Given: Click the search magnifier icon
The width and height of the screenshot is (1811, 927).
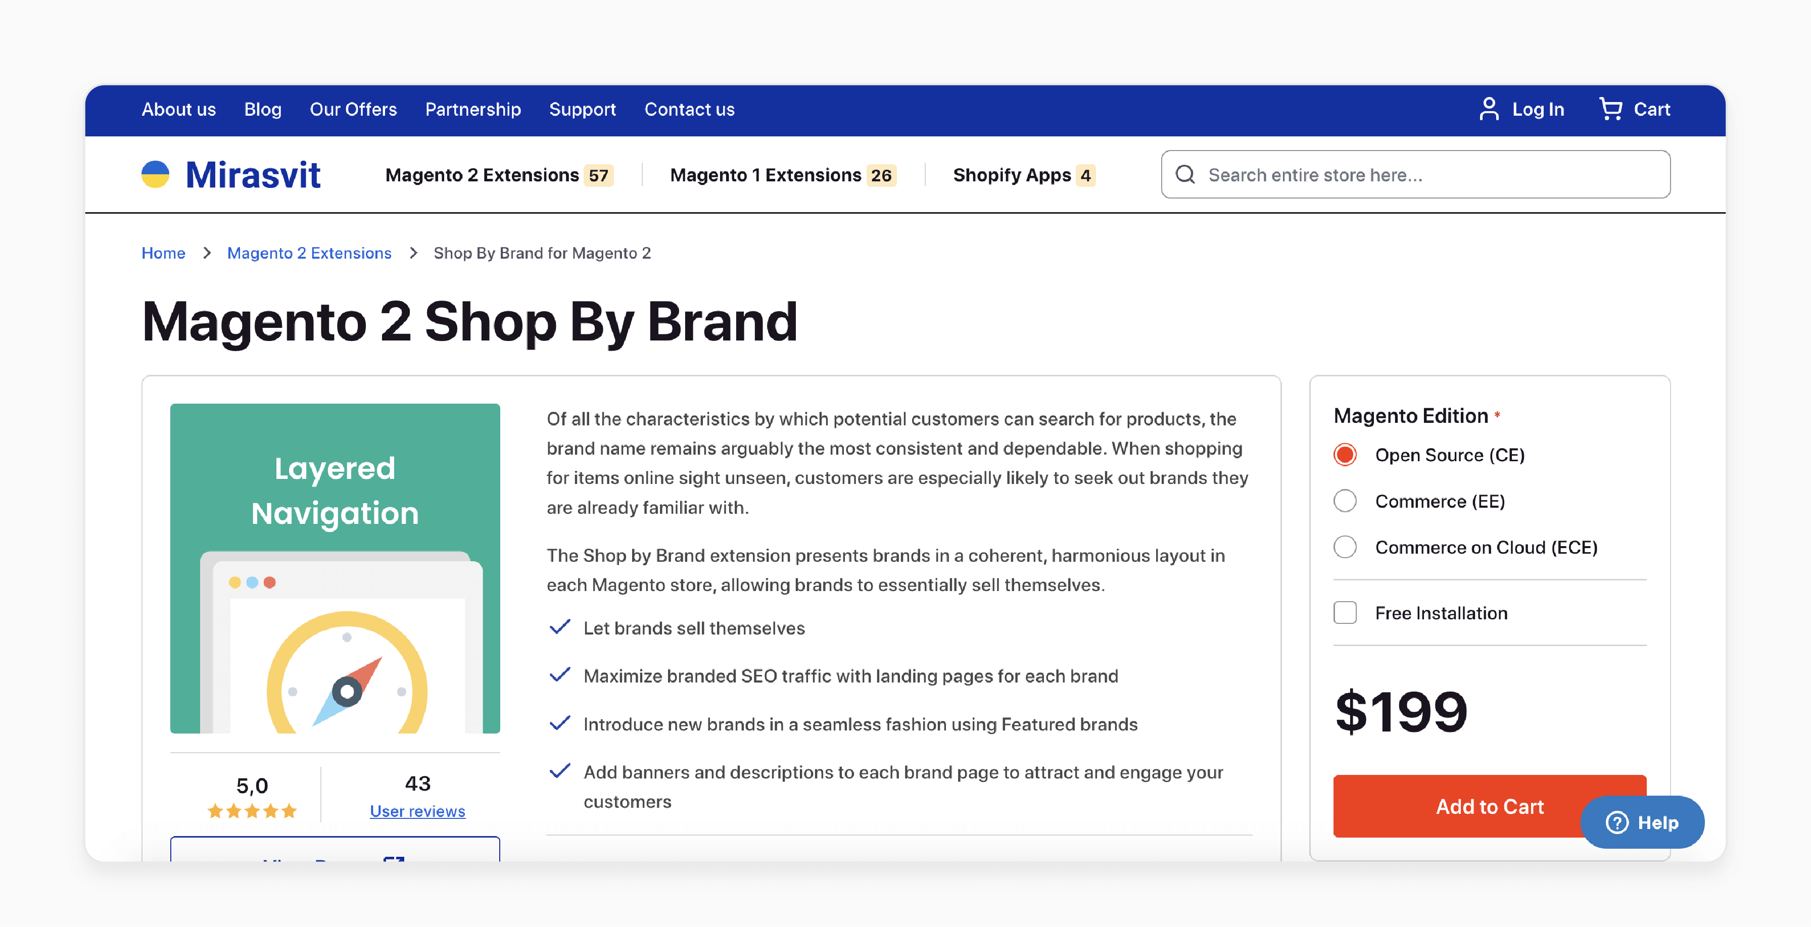Looking at the screenshot, I should pyautogui.click(x=1185, y=174).
